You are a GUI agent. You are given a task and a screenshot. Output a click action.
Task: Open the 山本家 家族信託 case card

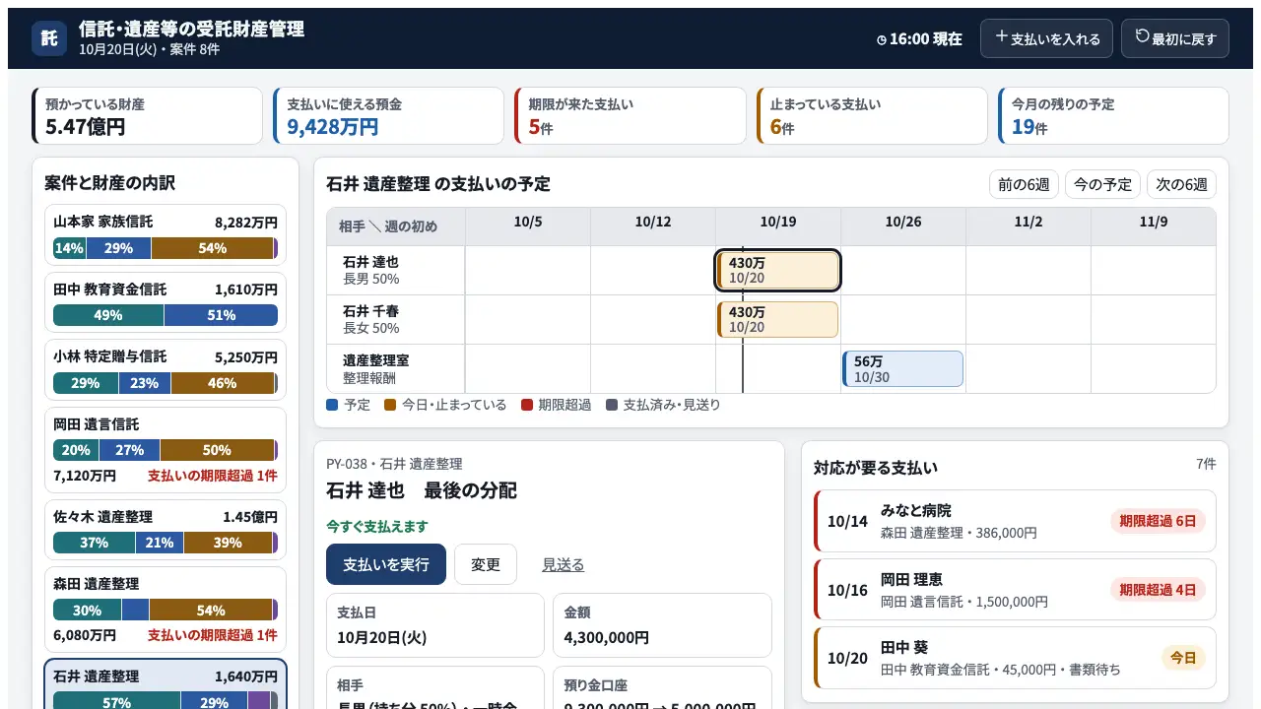pos(166,234)
